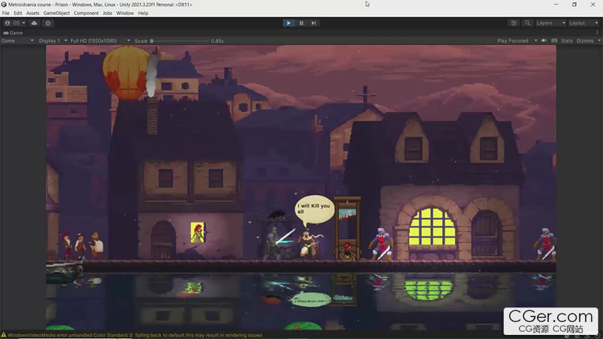Expand the Layers dropdown
603x339 pixels.
point(550,23)
